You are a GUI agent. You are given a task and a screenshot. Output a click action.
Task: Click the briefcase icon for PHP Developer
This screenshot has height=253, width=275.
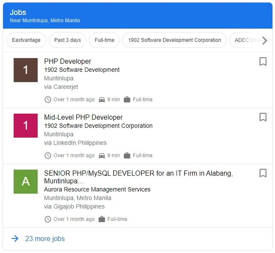pos(127,100)
